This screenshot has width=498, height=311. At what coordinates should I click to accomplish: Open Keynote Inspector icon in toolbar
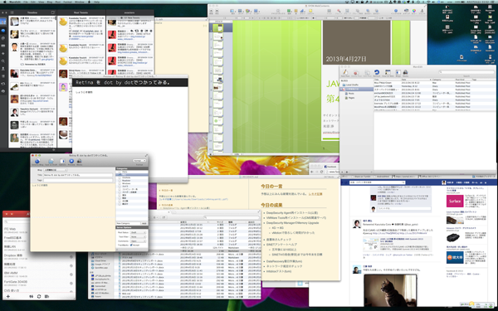(x=396, y=12)
